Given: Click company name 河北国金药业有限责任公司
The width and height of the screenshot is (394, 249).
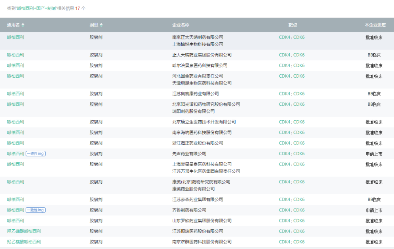Looking at the screenshot, I should (198, 76).
